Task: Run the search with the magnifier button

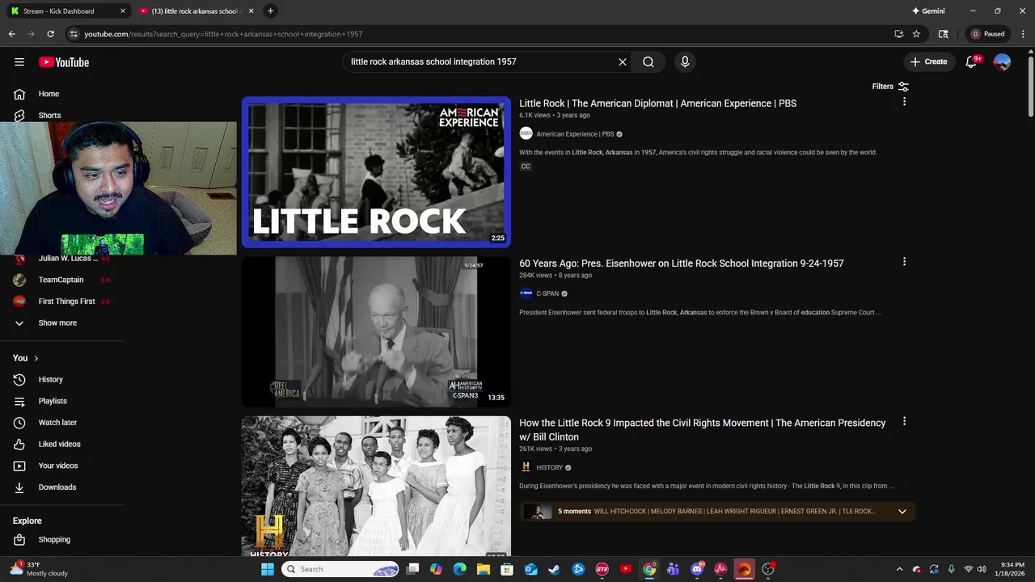Action: click(648, 61)
